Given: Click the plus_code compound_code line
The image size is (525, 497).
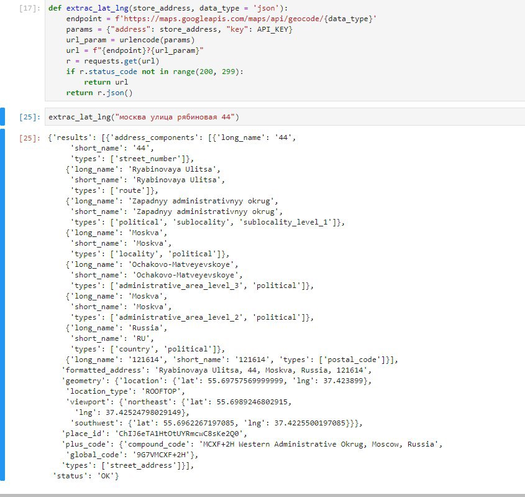Looking at the screenshot, I should pyautogui.click(x=252, y=444).
